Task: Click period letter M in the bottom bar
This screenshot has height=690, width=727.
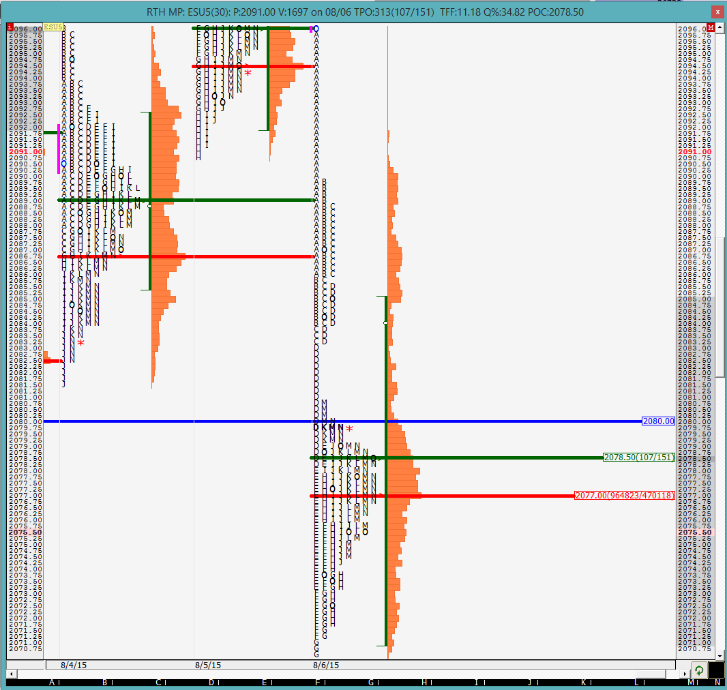Action: coord(691,682)
